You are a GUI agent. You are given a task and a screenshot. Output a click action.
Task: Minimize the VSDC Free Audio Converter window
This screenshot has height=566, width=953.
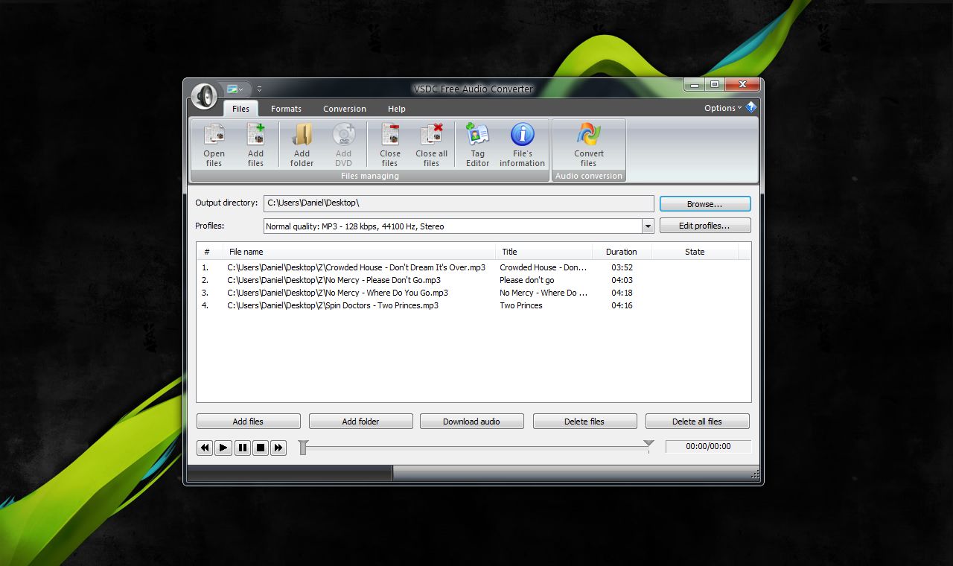tap(694, 85)
